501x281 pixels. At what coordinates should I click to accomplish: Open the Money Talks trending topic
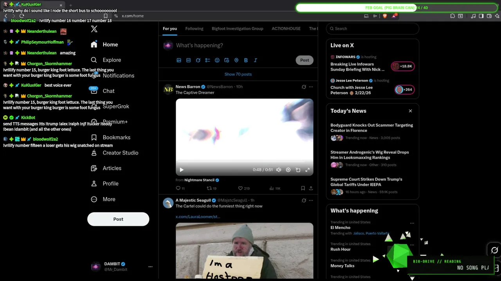click(x=342, y=266)
